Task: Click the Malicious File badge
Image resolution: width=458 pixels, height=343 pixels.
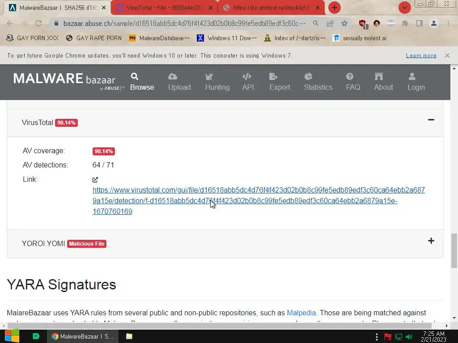Action: tap(87, 244)
